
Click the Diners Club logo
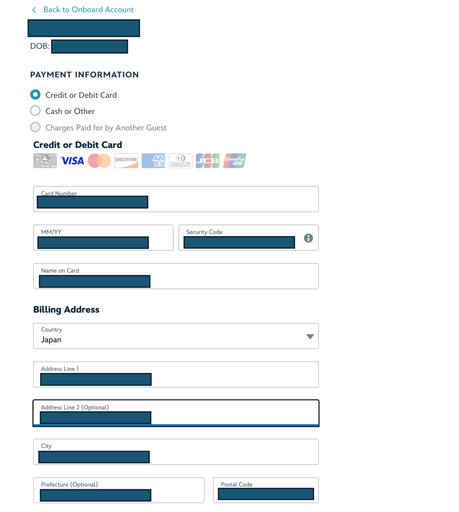coord(181,160)
